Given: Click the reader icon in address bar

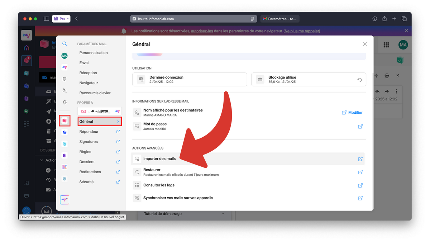Looking at the screenshot, I should [x=252, y=19].
